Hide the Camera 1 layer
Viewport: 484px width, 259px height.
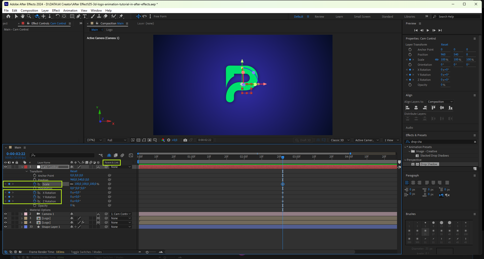click(5, 214)
